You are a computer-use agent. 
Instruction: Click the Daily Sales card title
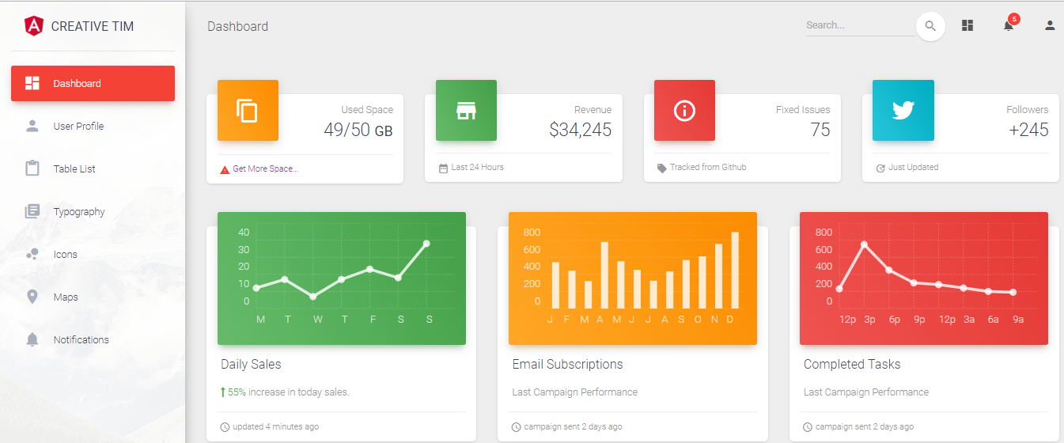(x=251, y=365)
